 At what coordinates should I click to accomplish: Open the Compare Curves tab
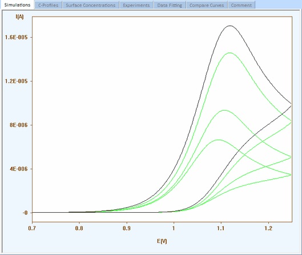pyautogui.click(x=207, y=5)
